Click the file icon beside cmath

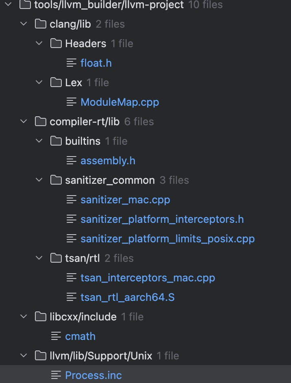coord(56,336)
